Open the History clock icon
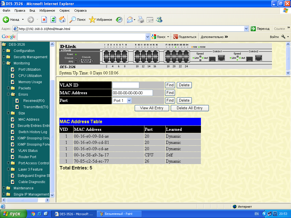The width and height of the screenshot is (291, 218). tap(119, 20)
